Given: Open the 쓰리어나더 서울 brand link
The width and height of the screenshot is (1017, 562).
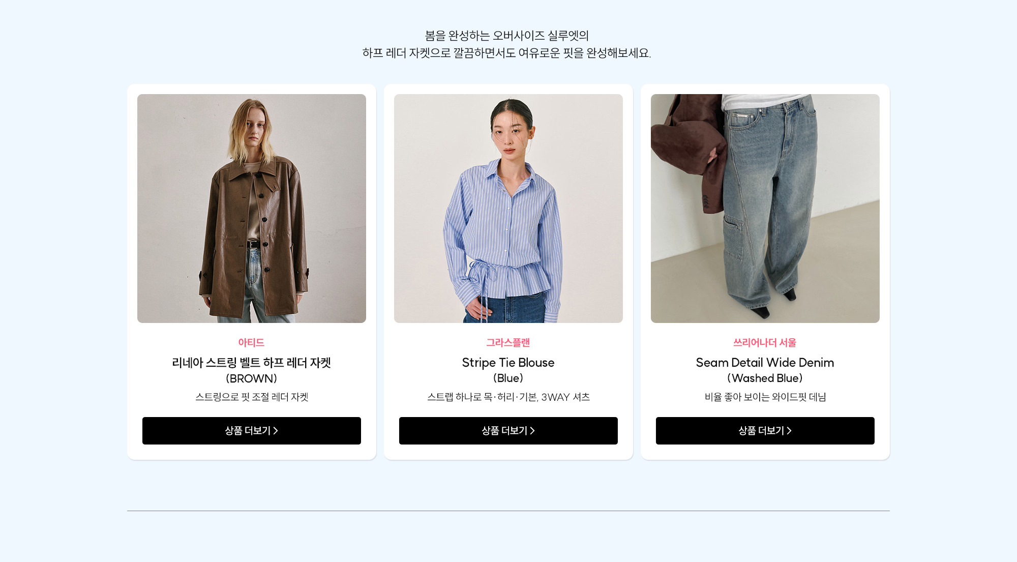Looking at the screenshot, I should coord(765,343).
